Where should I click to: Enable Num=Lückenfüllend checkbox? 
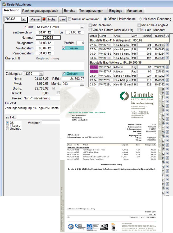click(x=70, y=19)
